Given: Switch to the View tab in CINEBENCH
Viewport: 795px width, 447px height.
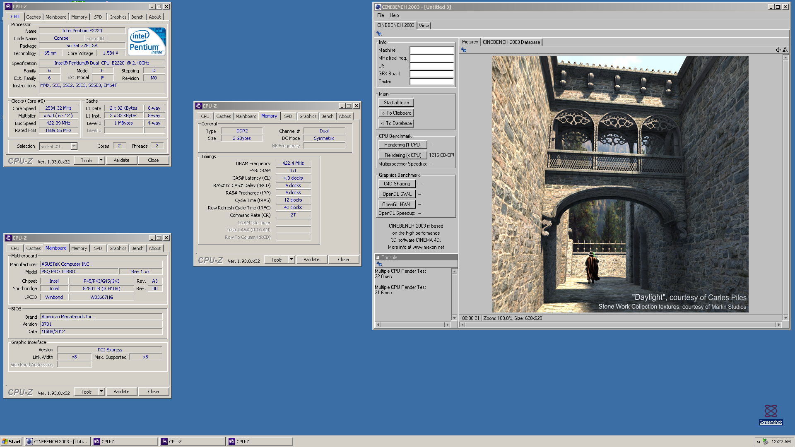Looking at the screenshot, I should 424,26.
